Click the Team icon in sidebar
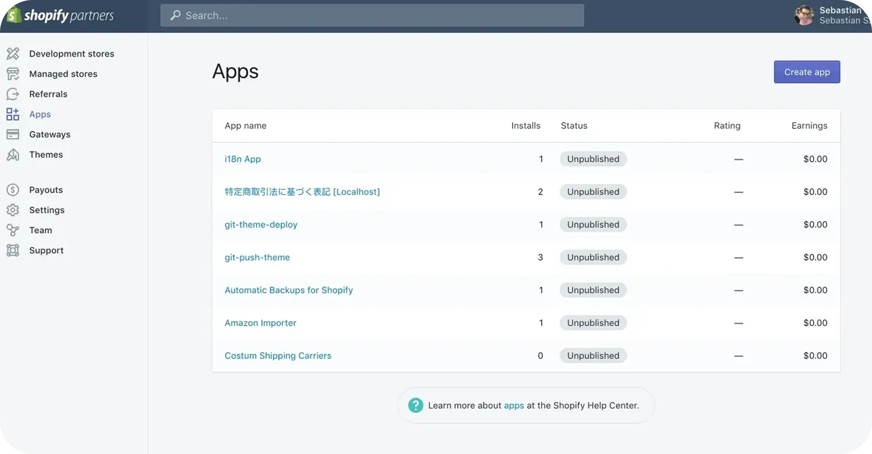 (x=13, y=230)
